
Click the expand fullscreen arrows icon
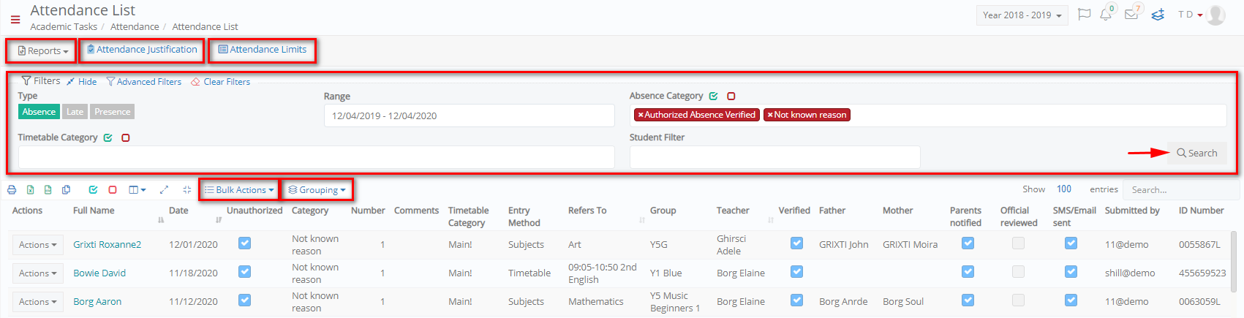[x=164, y=189]
